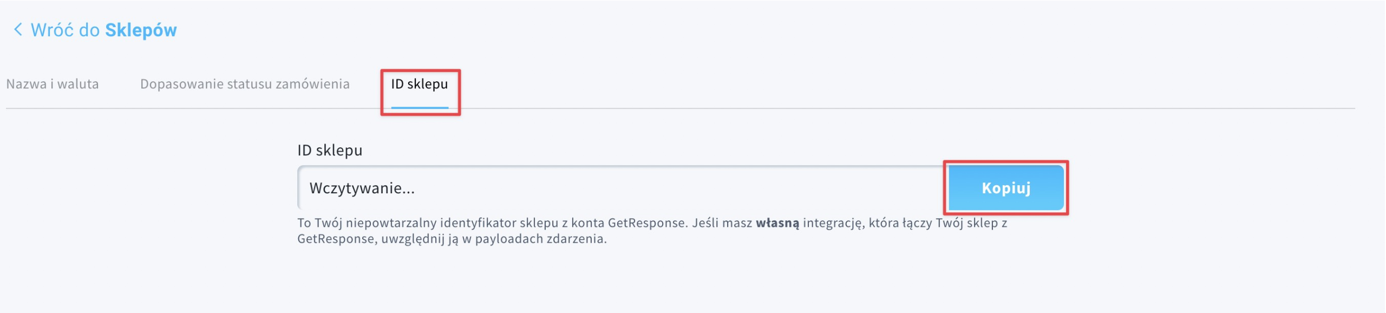Switch to the 'Nazwa i waluta' tab
Image resolution: width=1386 pixels, height=313 pixels.
pos(53,84)
